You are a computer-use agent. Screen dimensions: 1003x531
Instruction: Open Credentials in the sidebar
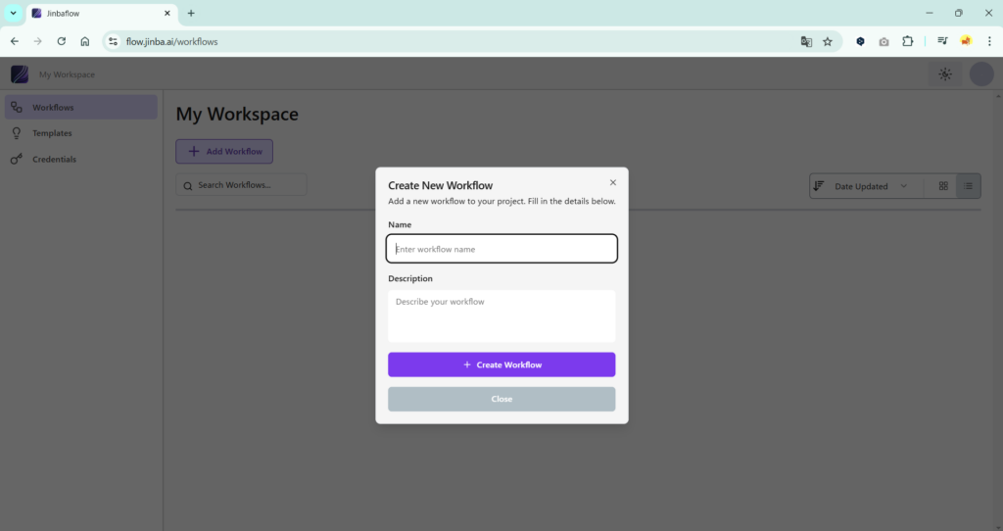click(x=81, y=160)
